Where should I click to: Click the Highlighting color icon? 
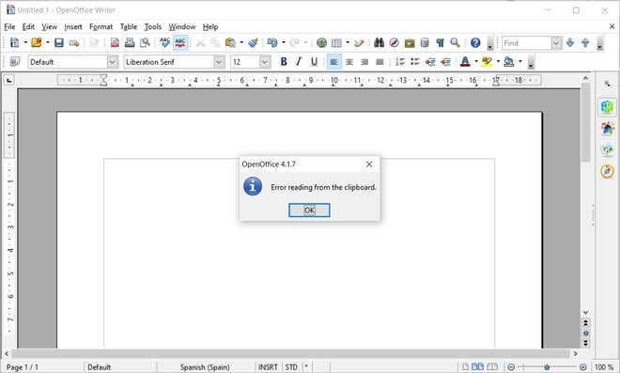click(488, 62)
